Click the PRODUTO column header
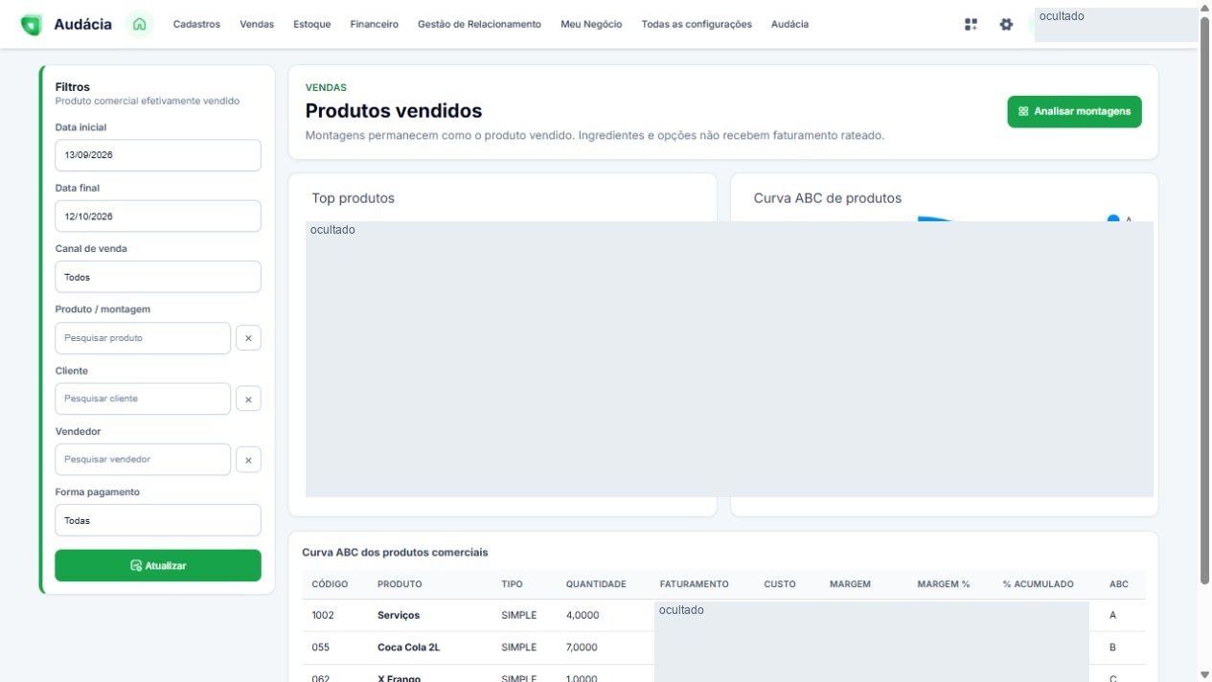The image size is (1212, 682). [400, 584]
